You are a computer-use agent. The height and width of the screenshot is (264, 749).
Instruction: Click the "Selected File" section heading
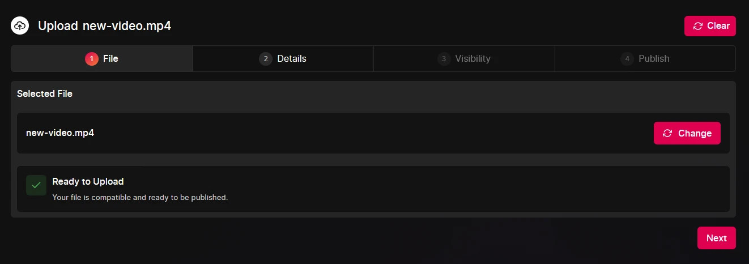[45, 93]
